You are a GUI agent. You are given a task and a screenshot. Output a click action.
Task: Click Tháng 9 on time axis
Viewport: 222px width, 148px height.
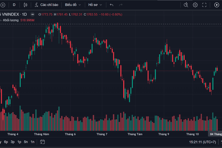tap(164, 134)
